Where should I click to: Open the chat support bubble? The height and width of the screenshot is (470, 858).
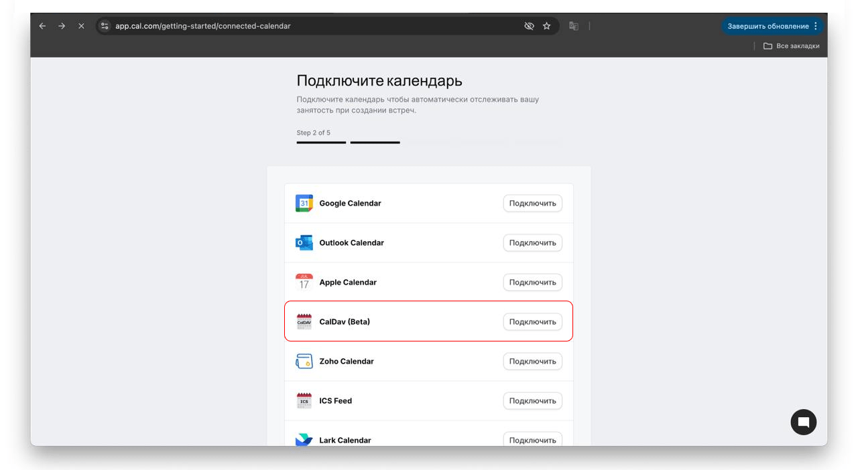coord(803,422)
